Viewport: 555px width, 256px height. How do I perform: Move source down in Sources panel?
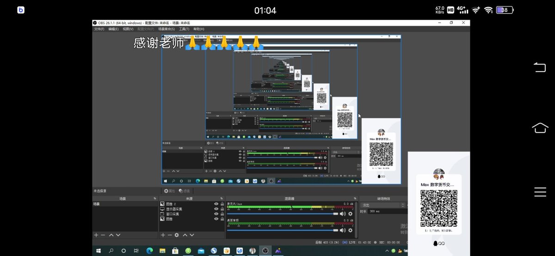pyautogui.click(x=192, y=235)
